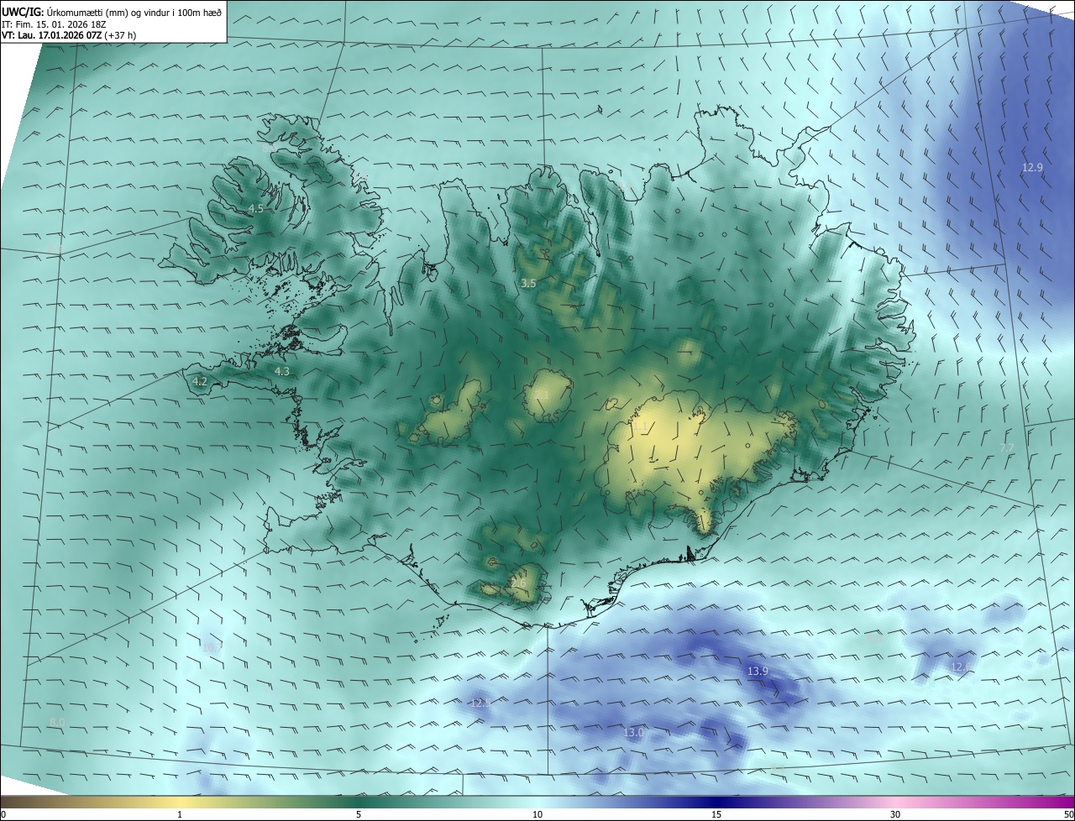This screenshot has width=1075, height=821.
Task: Click the map value "4.3" on Snæfellsnes
Action: pyautogui.click(x=282, y=371)
